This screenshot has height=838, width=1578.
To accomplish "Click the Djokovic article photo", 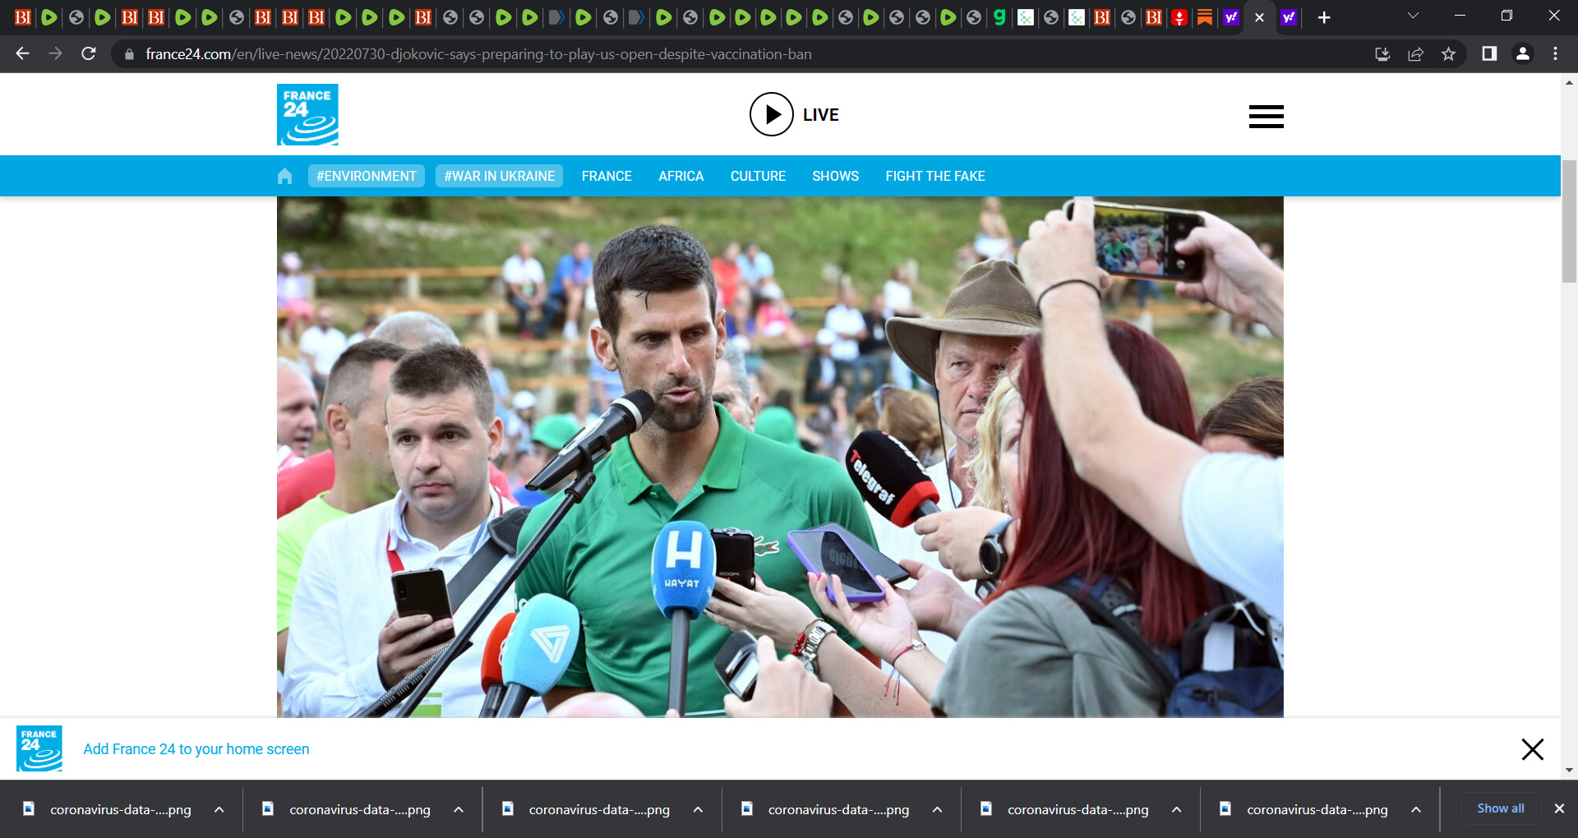I will pos(780,457).
